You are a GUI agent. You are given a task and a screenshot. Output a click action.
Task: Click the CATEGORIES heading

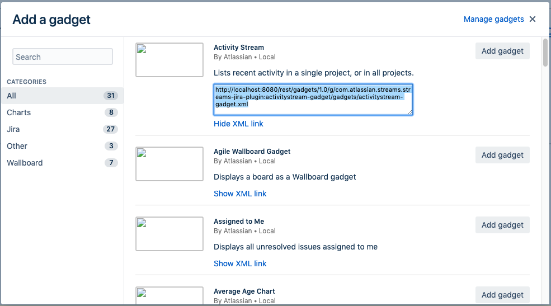26,82
